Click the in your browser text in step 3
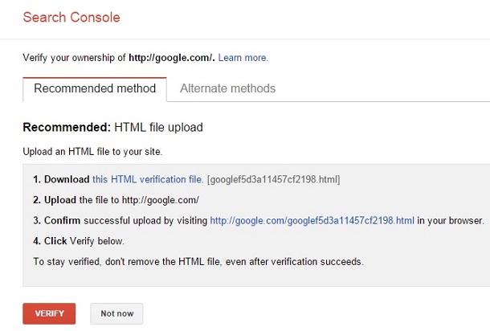Screen dimensions: 490x331 click(x=451, y=220)
